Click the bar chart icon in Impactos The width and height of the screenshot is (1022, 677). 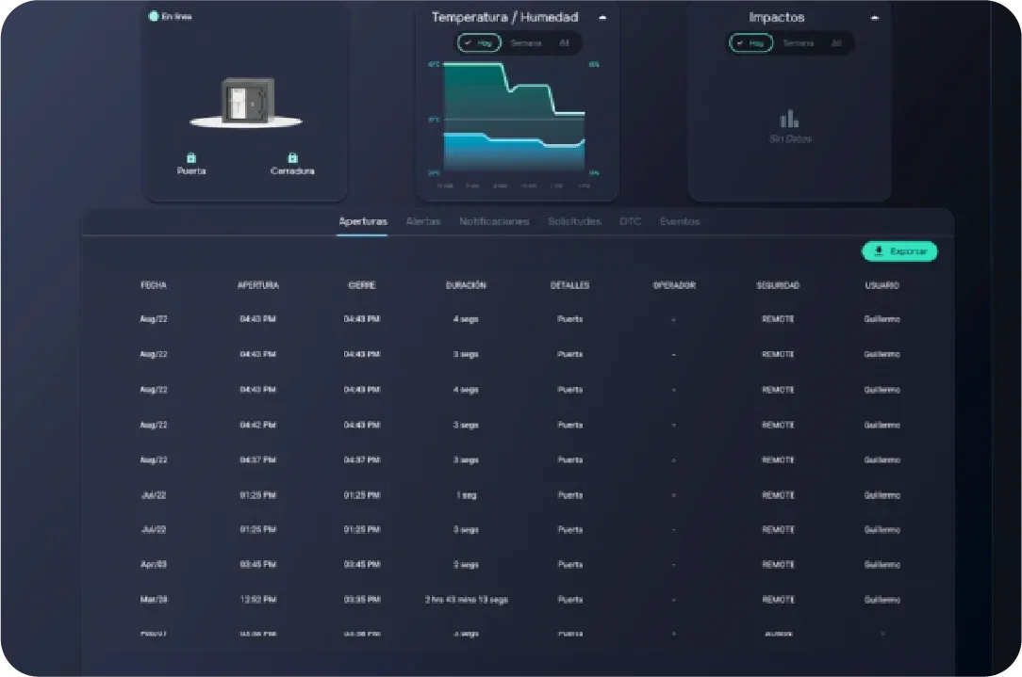coord(789,120)
